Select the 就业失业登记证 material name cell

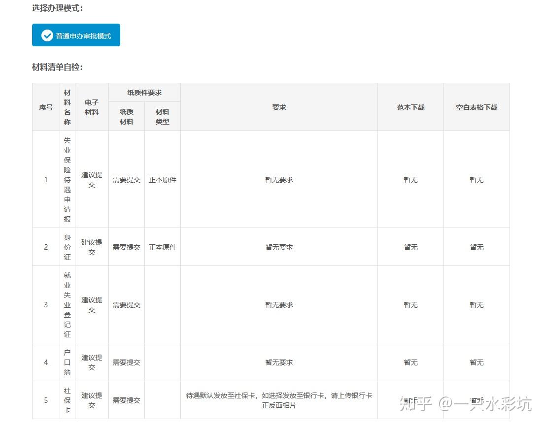[67, 305]
